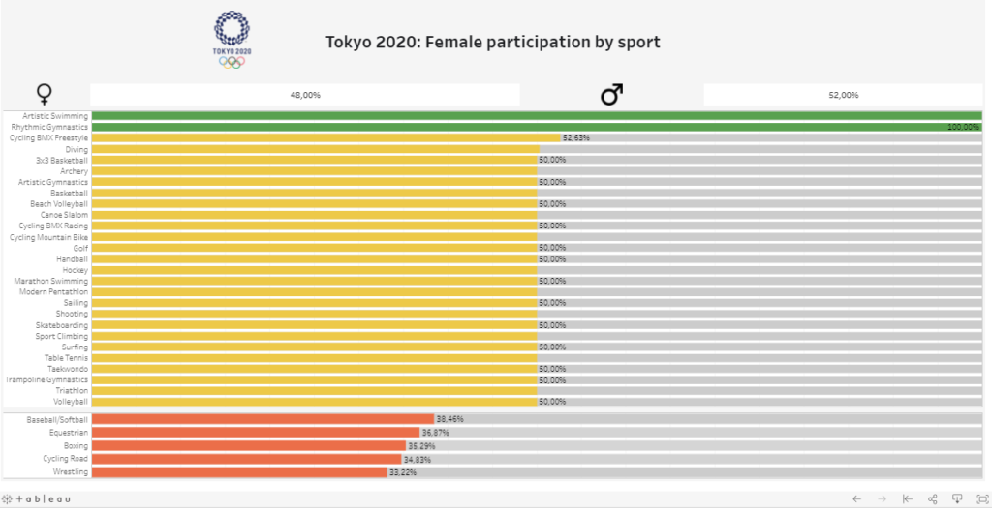Click the female symbol icon
992x513 pixels.
pyautogui.click(x=44, y=94)
